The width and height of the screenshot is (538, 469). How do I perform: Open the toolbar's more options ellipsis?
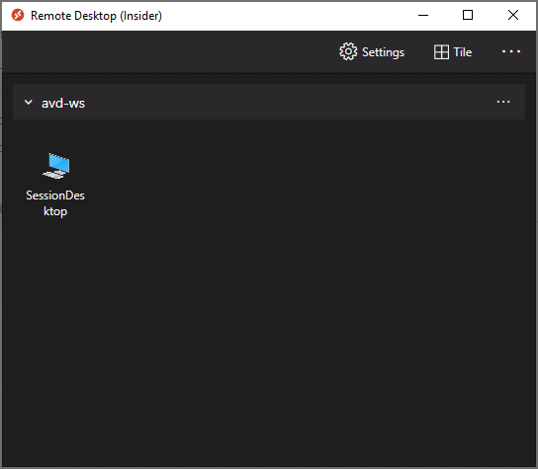(511, 51)
